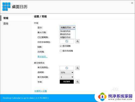The image size is (135, 102).
Task: Click the cell color swatch
Action: tap(67, 68)
